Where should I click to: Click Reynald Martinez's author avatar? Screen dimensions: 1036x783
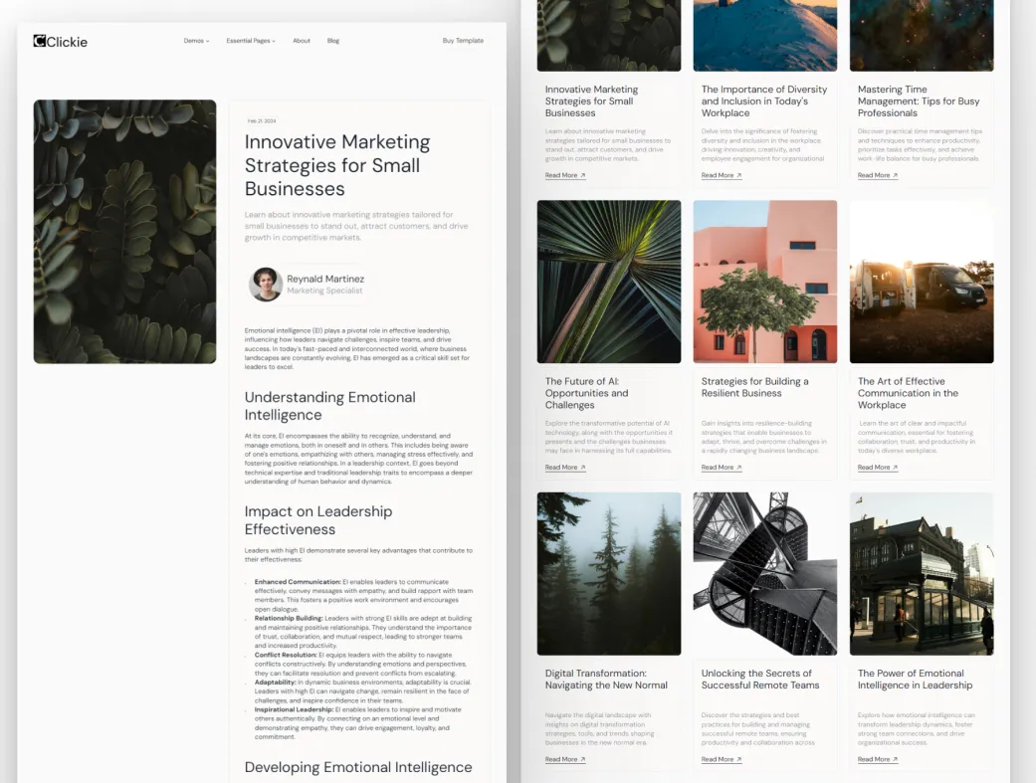point(266,285)
